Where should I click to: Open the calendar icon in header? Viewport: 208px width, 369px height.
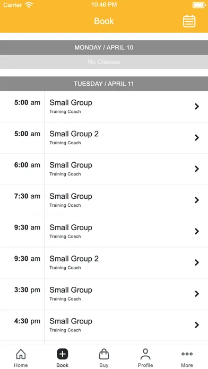click(x=189, y=21)
